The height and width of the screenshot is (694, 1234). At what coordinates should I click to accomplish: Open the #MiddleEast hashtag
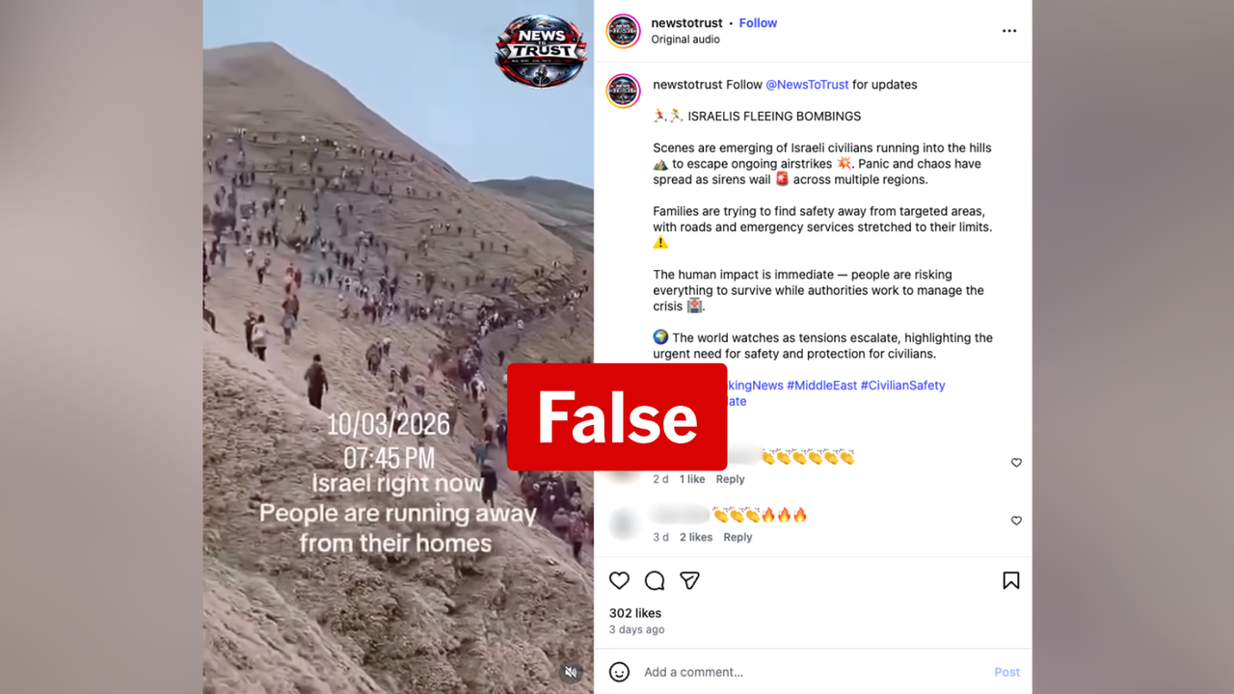[x=821, y=386]
